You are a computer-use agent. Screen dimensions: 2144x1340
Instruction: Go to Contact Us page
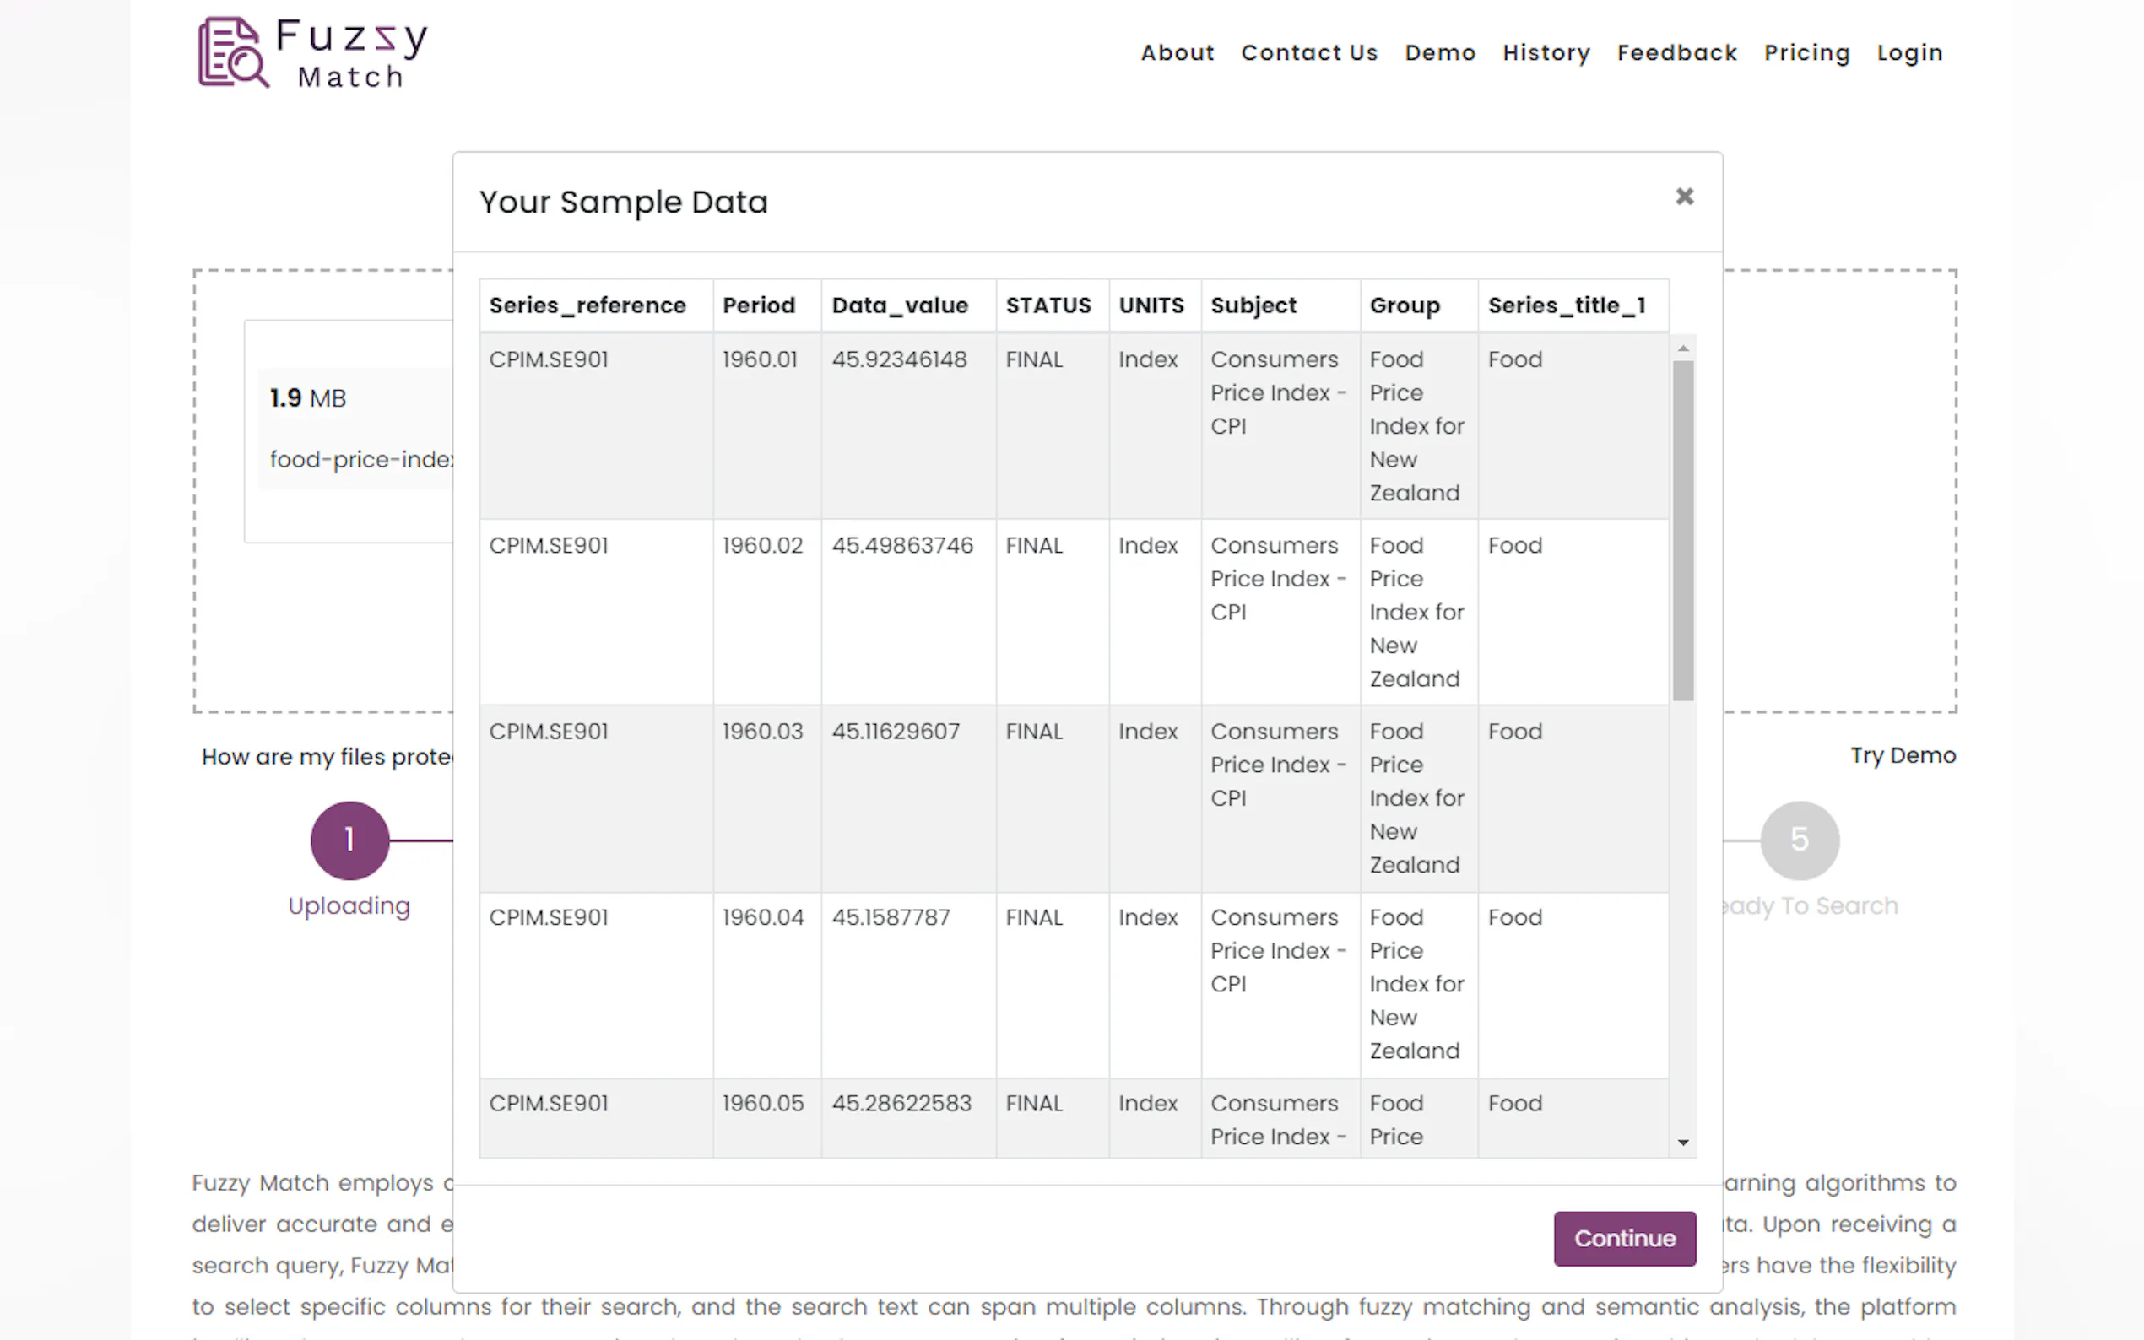pos(1309,53)
